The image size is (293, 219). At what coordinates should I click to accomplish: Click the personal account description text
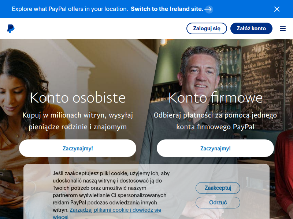coord(78,121)
